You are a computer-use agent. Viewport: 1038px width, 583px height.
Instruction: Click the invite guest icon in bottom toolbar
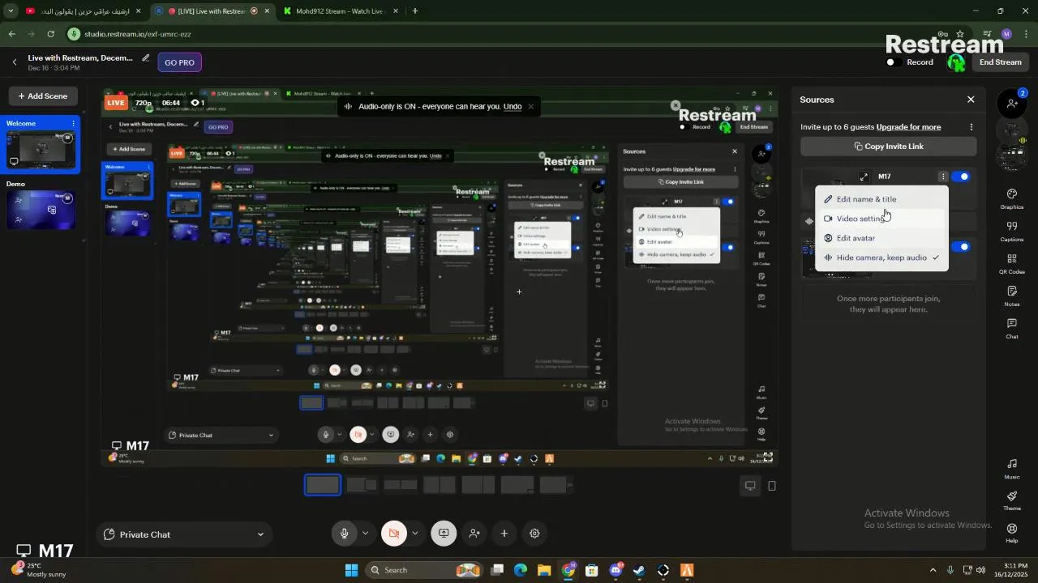coord(474,534)
